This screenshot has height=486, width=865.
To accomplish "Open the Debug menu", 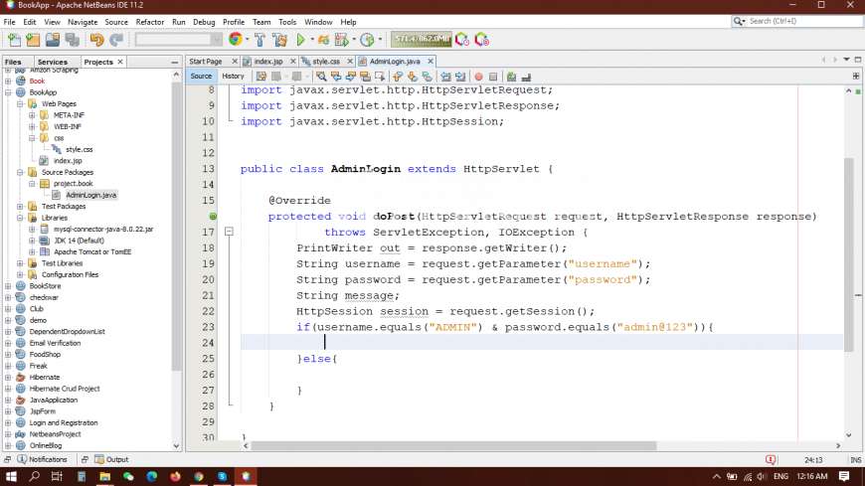I will point(204,22).
